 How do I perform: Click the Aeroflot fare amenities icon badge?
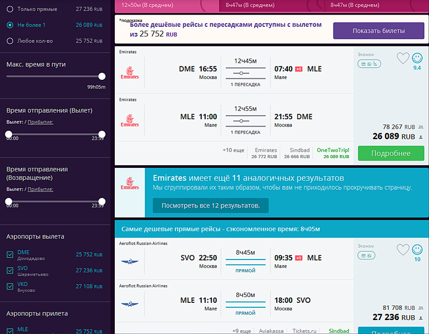click(x=366, y=256)
